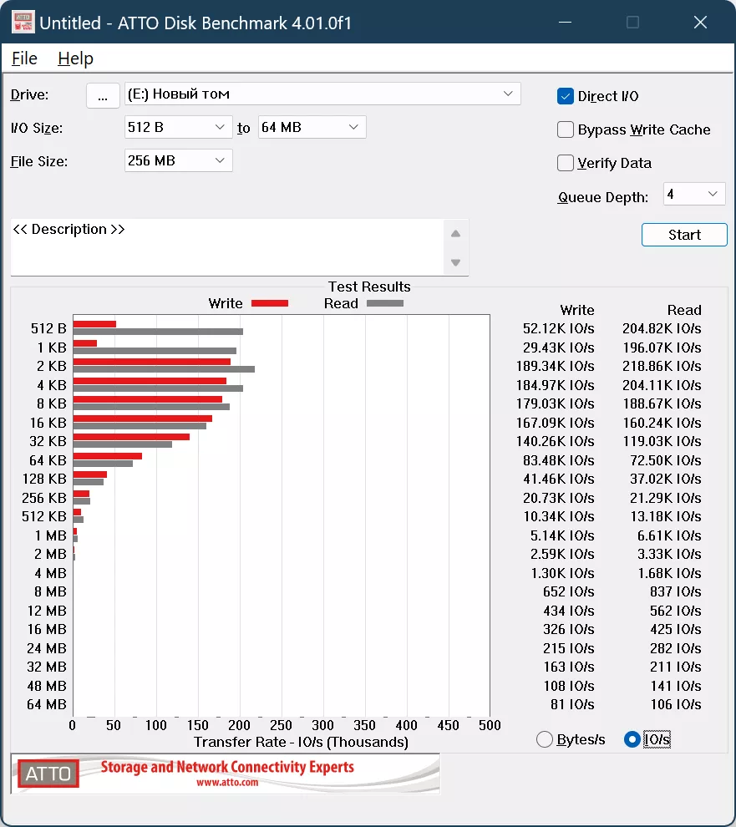Click the 2 KB red write bar
This screenshot has width=736, height=827.
click(x=152, y=362)
